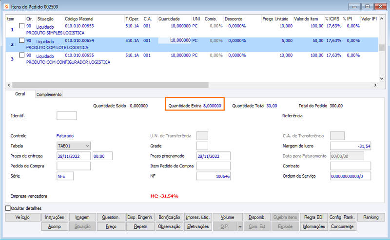Enable the Ocultar detalhes checkbox
Viewport: 390px width, 240px height.
click(8, 208)
